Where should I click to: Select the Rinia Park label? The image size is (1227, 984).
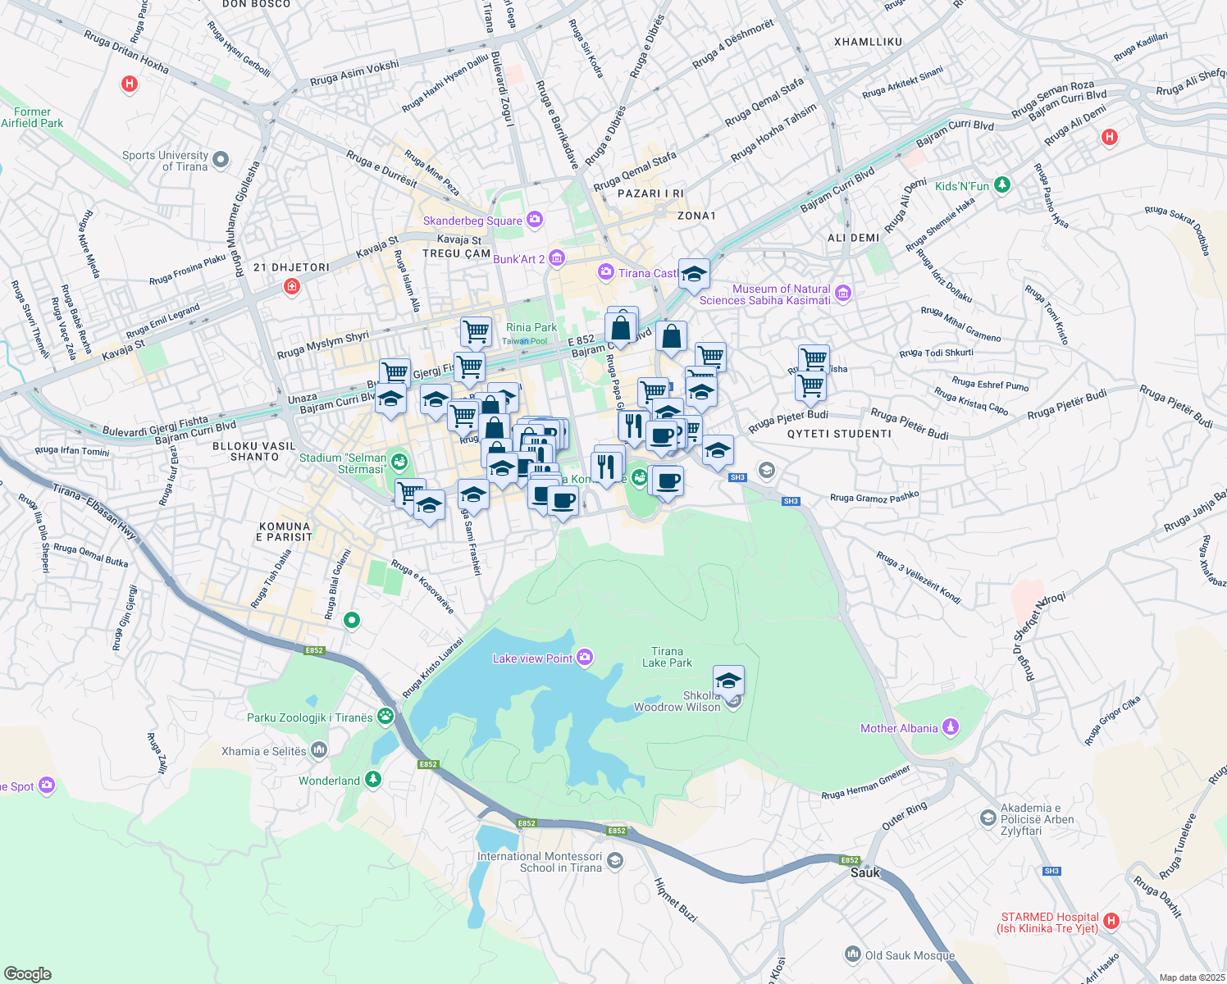(531, 327)
